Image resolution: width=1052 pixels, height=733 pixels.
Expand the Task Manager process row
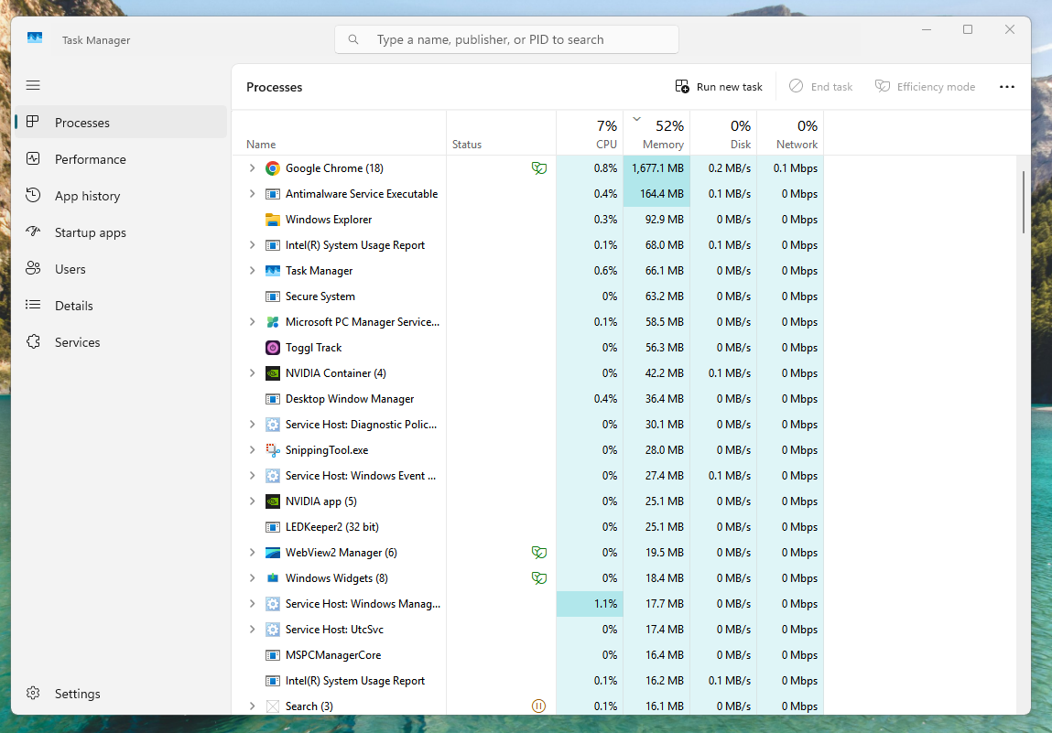(253, 271)
